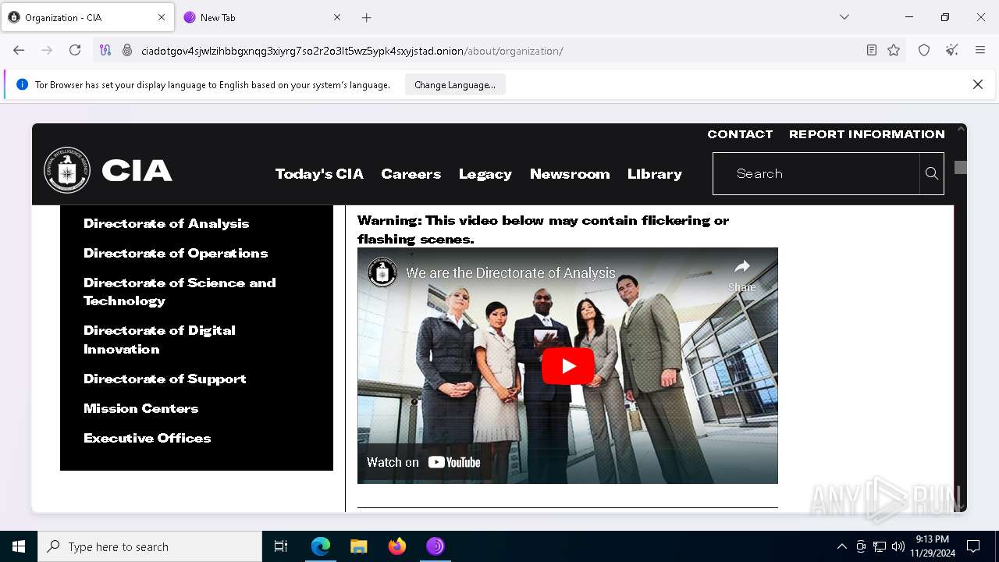Open the security level shield icon

click(x=924, y=50)
